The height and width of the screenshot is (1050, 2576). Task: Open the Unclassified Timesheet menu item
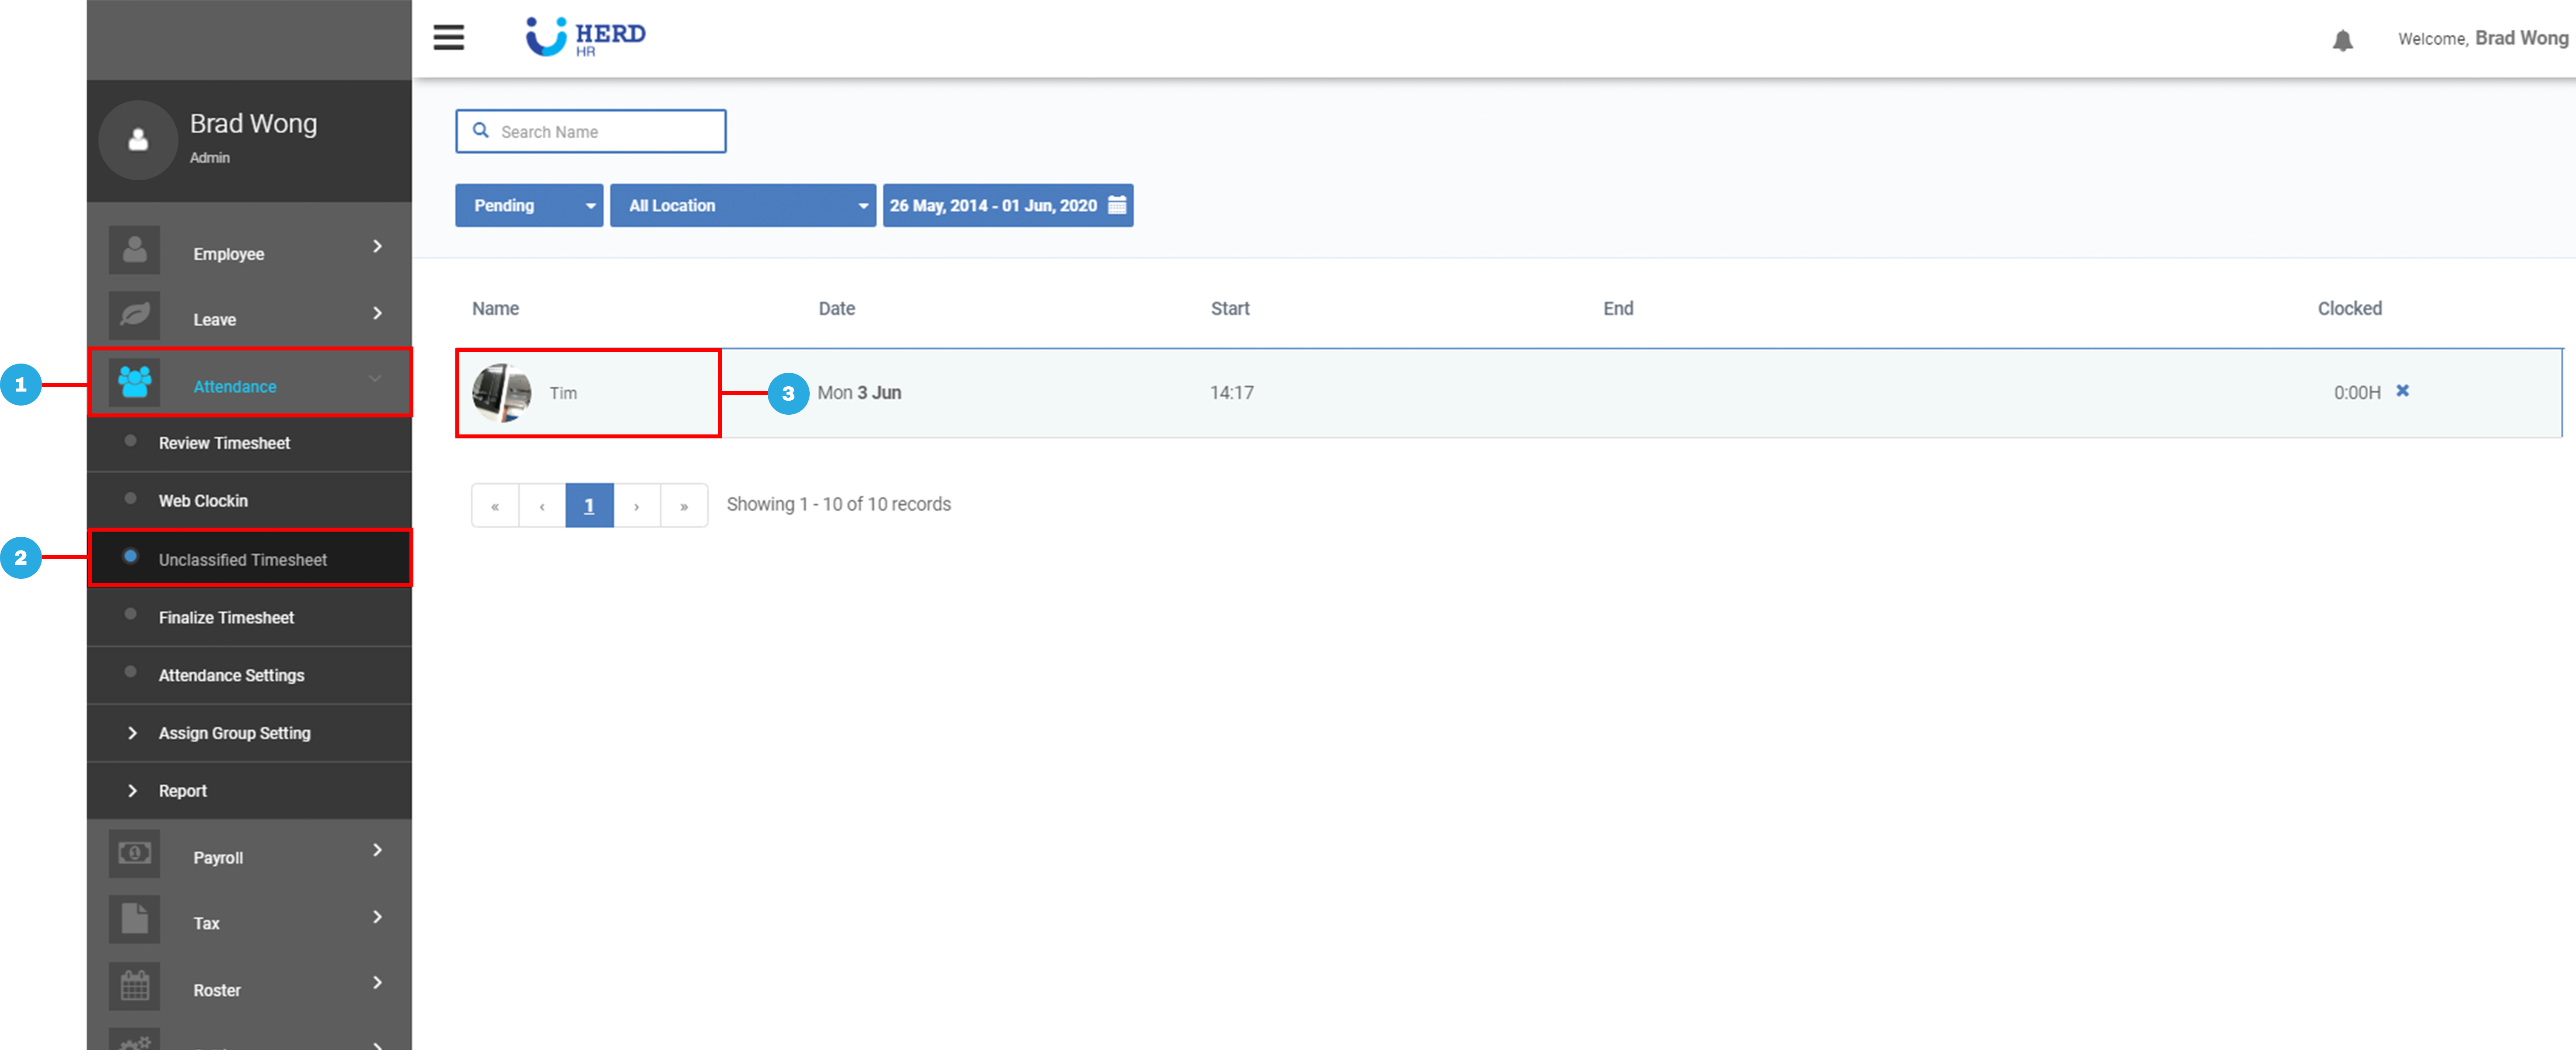point(242,560)
